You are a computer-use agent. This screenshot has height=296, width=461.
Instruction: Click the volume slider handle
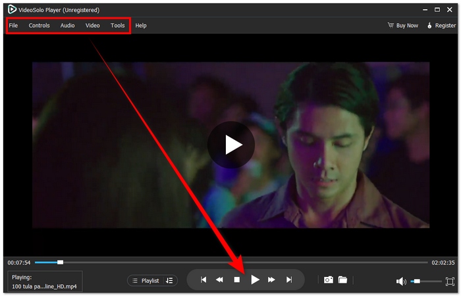(x=417, y=282)
